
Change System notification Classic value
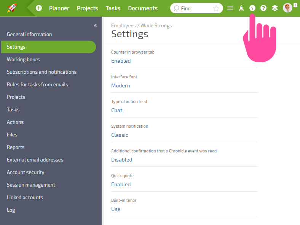(x=120, y=135)
